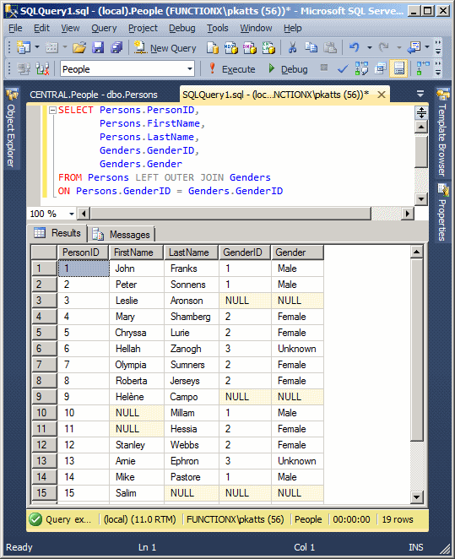Start debugging with the Debug button
The height and width of the screenshot is (559, 455).
click(x=288, y=68)
